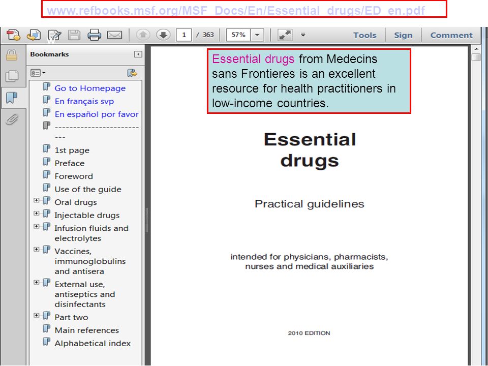Screen dimensions: 488x366
Task: Click the security padlock sidebar icon
Action: point(12,55)
